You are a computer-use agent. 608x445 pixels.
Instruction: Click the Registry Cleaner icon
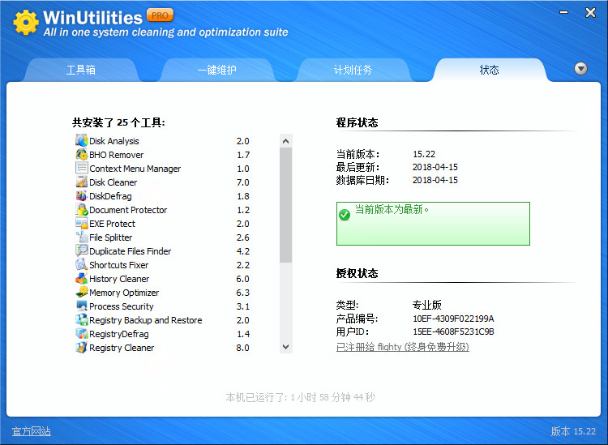(x=81, y=347)
